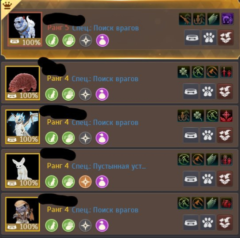
Task: Toggle the orange compass on fennec fox row
Action: point(85,182)
